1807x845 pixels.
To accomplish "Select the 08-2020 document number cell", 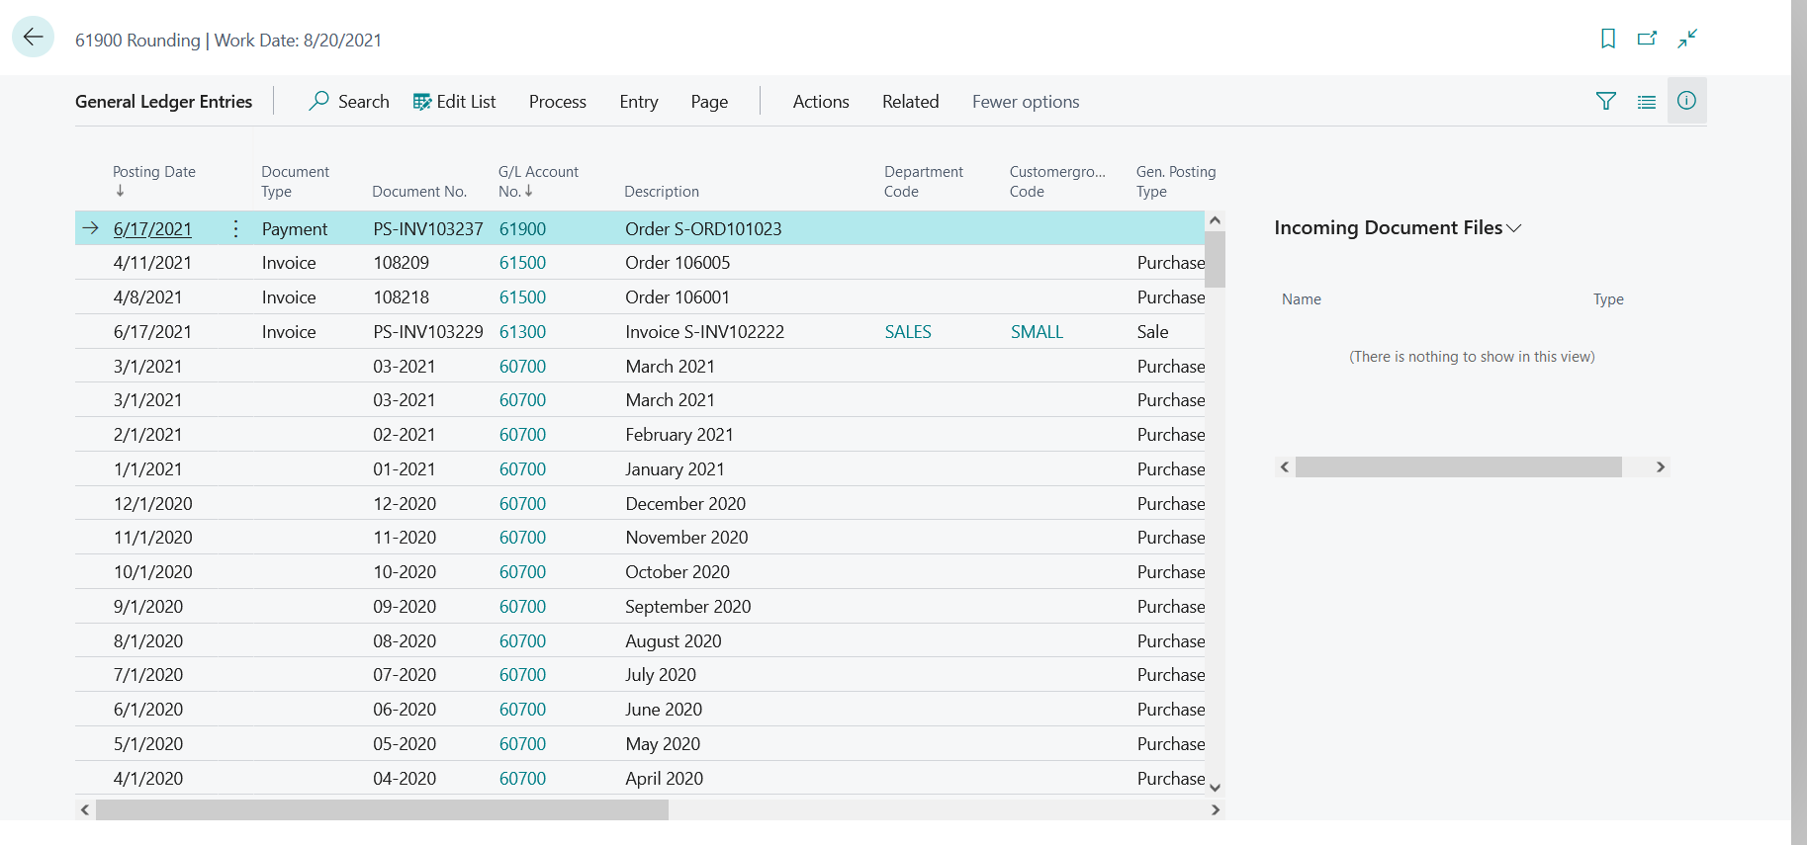I will click(x=405, y=641).
